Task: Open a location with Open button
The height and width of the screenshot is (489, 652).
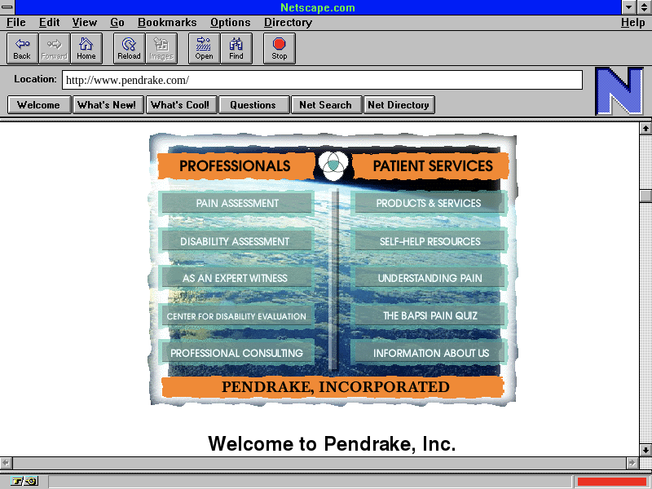Action: point(204,49)
